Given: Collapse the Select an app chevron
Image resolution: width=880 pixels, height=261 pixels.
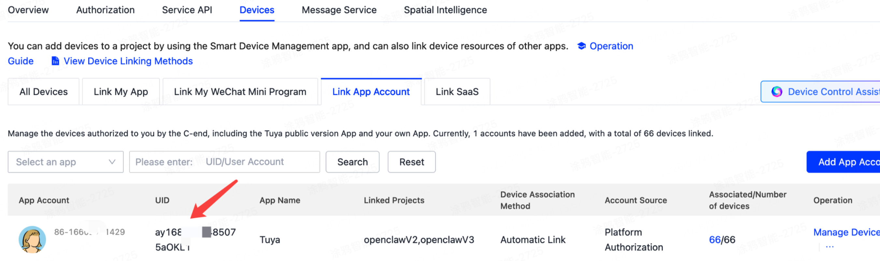Looking at the screenshot, I should click(x=111, y=162).
